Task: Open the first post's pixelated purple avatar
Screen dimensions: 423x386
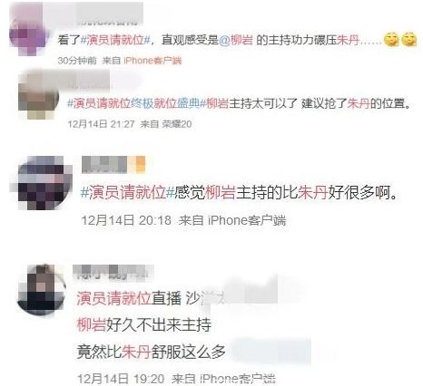Action: pos(28,34)
